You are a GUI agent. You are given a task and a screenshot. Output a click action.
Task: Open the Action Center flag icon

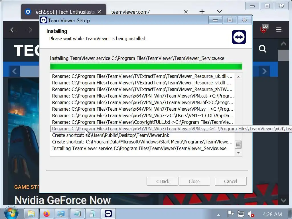tap(230, 214)
